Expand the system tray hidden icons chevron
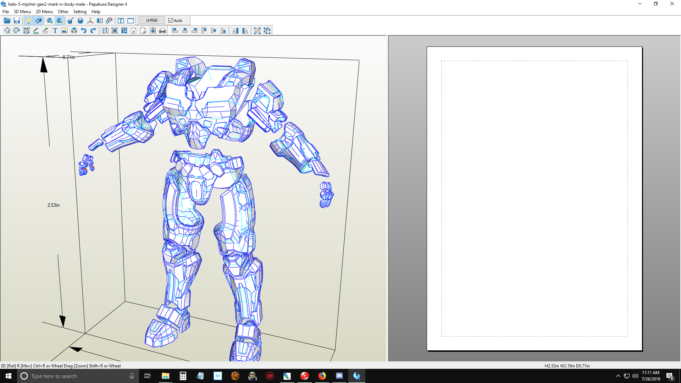This screenshot has height=383, width=681. click(x=618, y=376)
